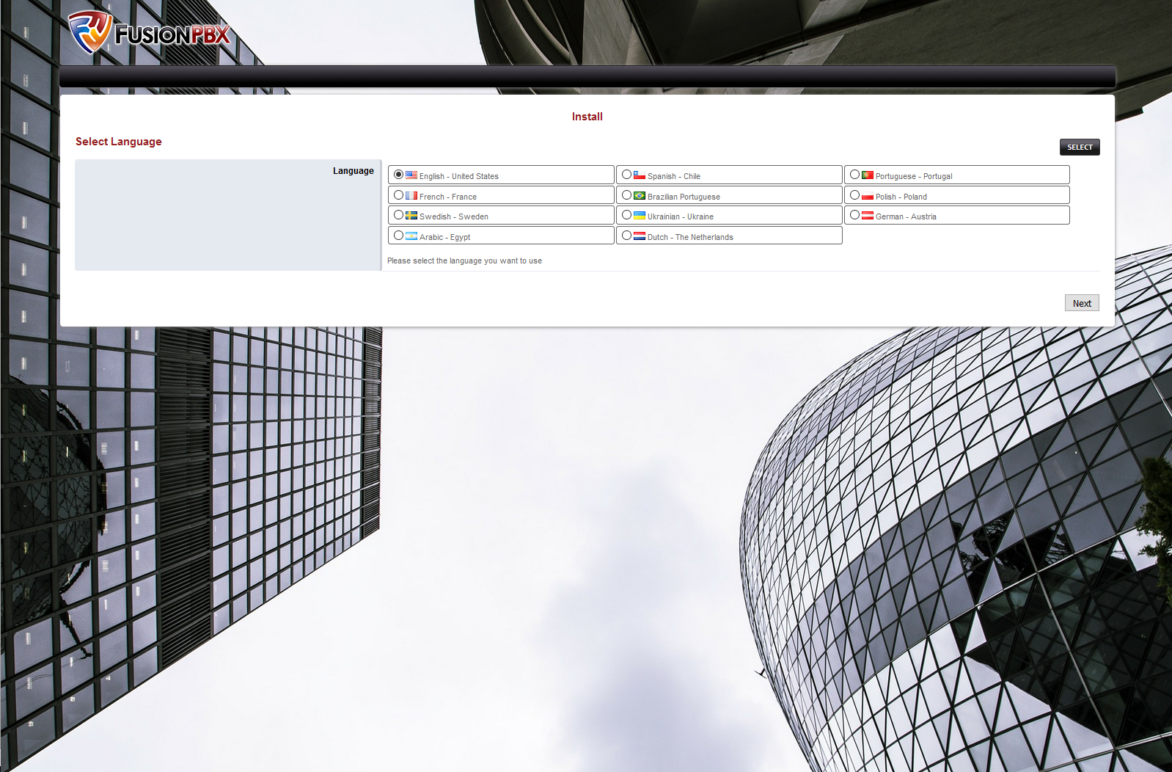Image resolution: width=1172 pixels, height=772 pixels.
Task: Click the Portugal flag icon
Action: (x=868, y=175)
